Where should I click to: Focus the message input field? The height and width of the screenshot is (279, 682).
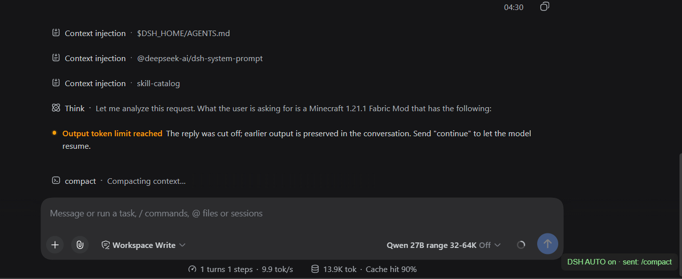click(302, 213)
